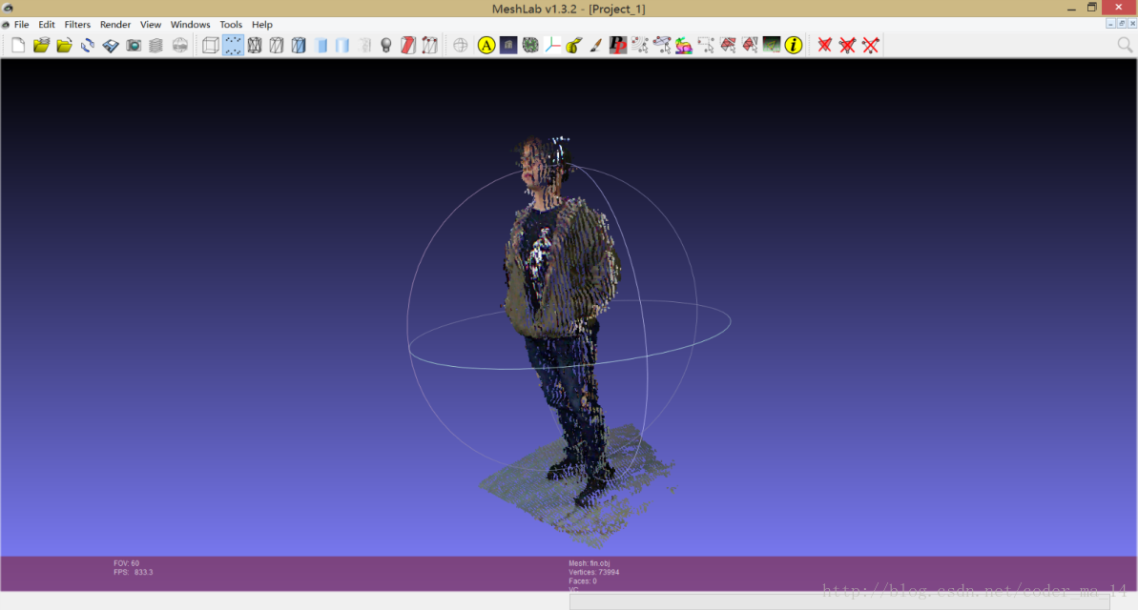
Task: Open the File menu
Action: point(22,25)
